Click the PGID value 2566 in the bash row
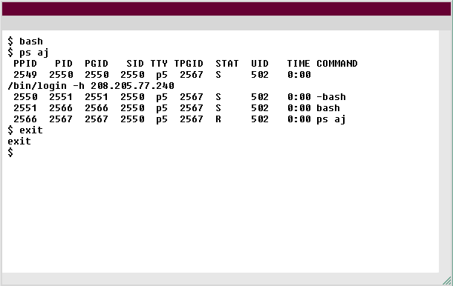The height and width of the screenshot is (286, 453). [x=97, y=108]
